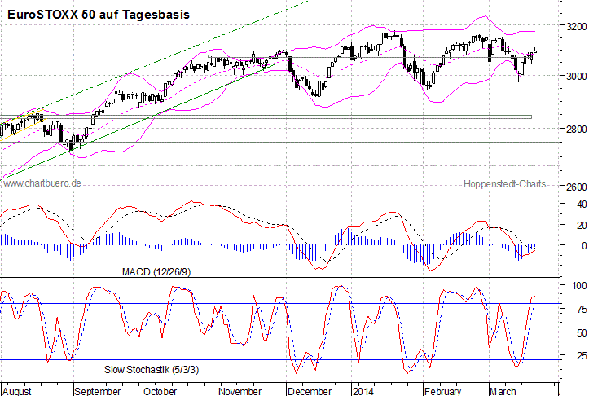Click the 2800 price axis value
Image resolution: width=589 pixels, height=396 pixels.
[x=577, y=130]
